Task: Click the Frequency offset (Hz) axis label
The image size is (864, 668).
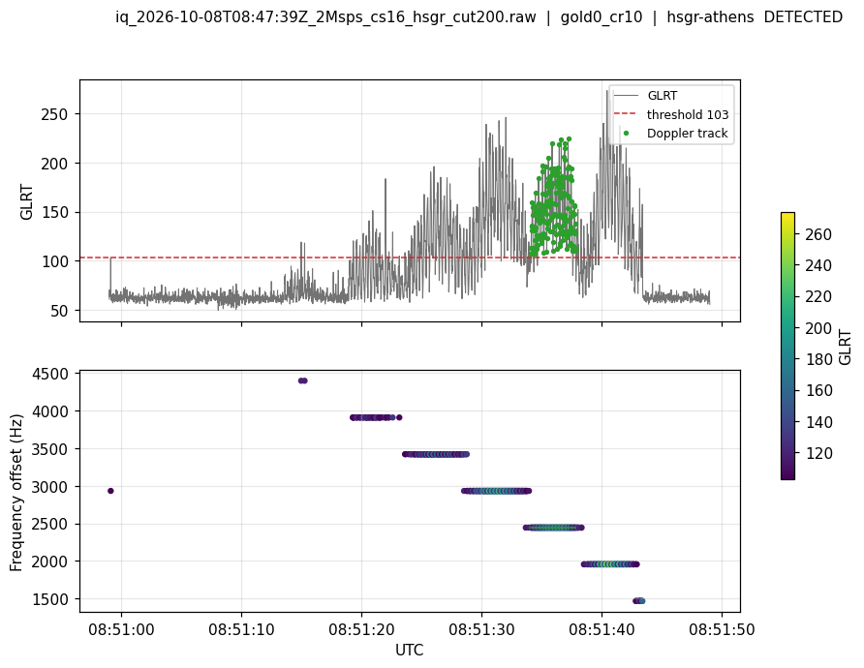Action: click(15, 492)
